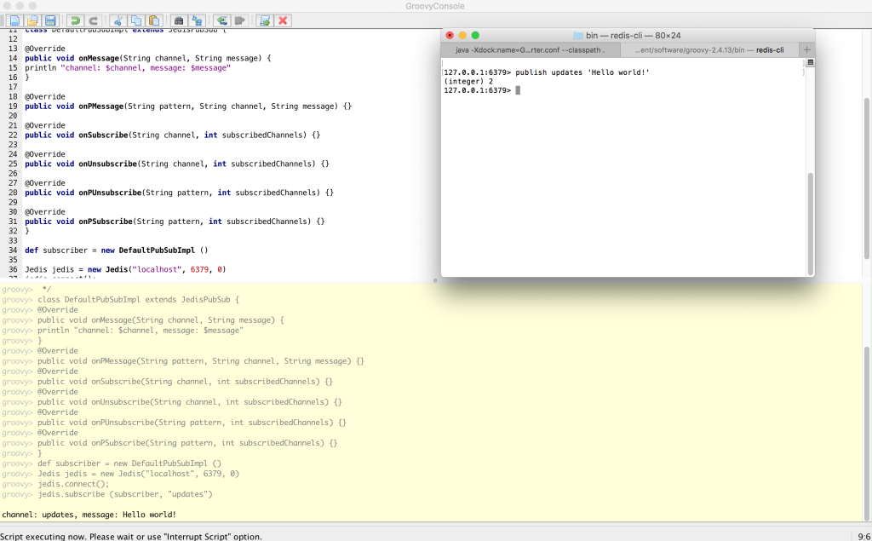
Task: Paste clipboard with the clipboard icon
Action: pyautogui.click(x=154, y=20)
